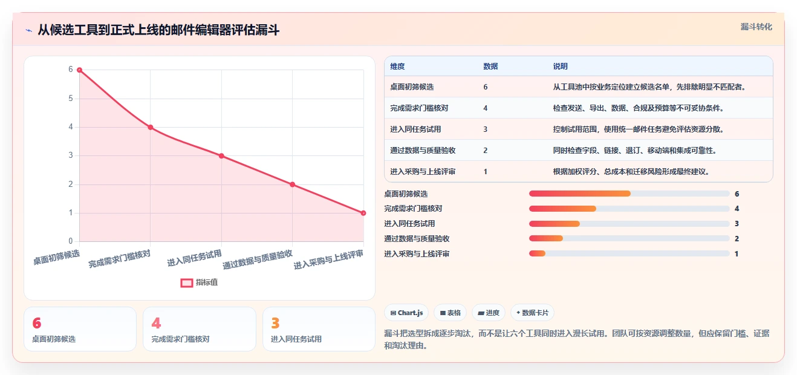Select the Chart.js tag
797x375 pixels.
click(406, 313)
